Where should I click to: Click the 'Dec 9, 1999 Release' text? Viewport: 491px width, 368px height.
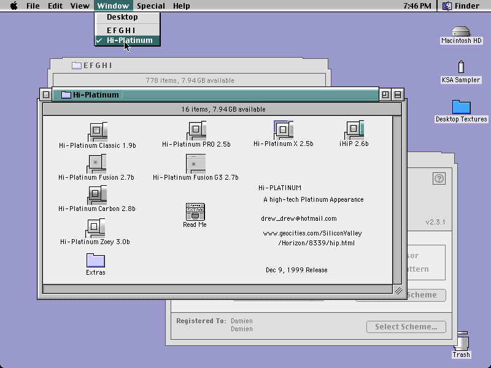[296, 270]
